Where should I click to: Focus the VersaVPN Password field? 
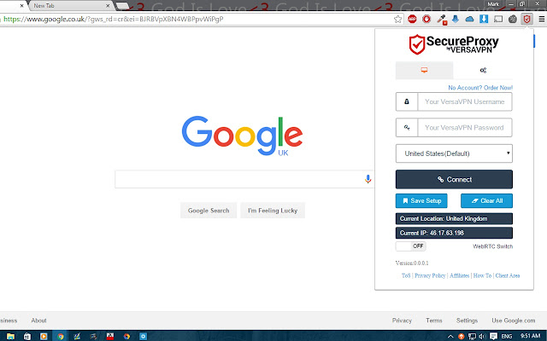coord(465,127)
